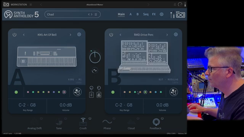Select the Feedback effect knob icon
The image size is (244, 137).
(x=156, y=122)
